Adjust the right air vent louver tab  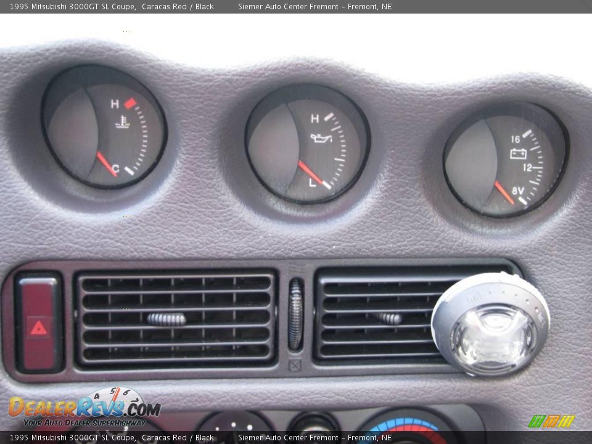click(389, 319)
